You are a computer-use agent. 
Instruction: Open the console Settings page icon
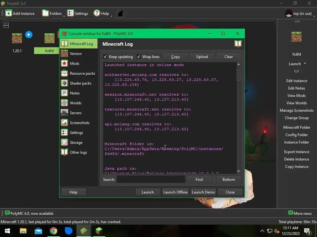[x=64, y=132]
